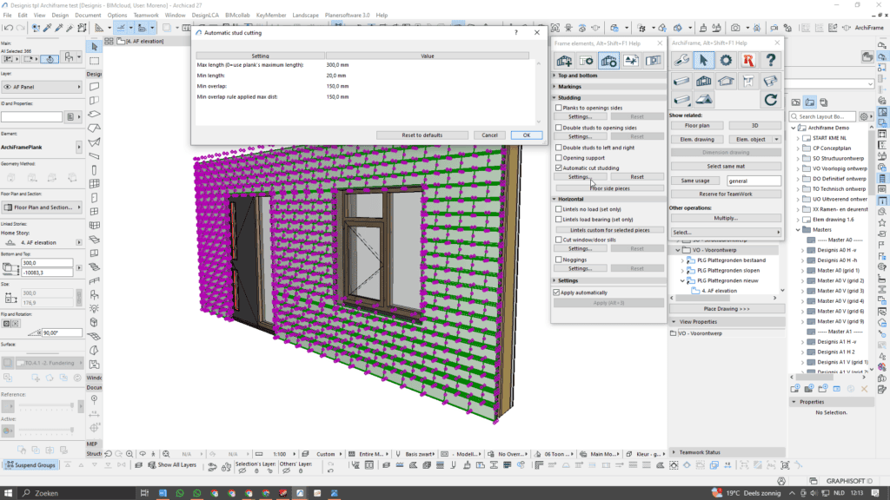Click the roof frame icon in ArchiFrame palette
890x500 pixels.
[726, 81]
